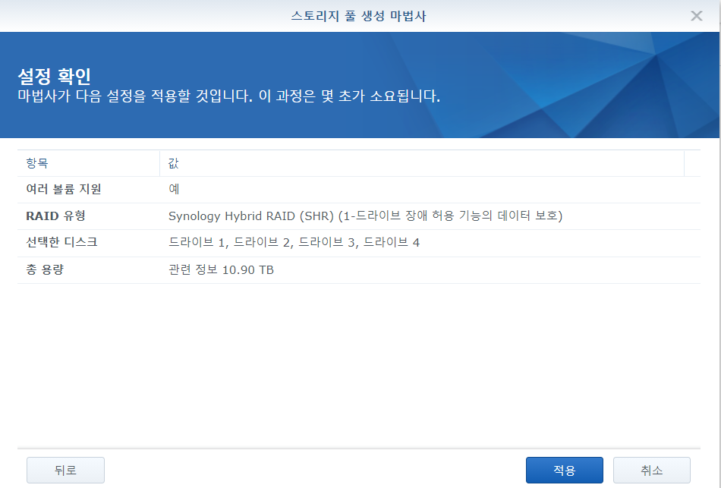Select the 드라이브 1, 드라이브 2 disks value
This screenshot has height=488, width=721.
[294, 242]
